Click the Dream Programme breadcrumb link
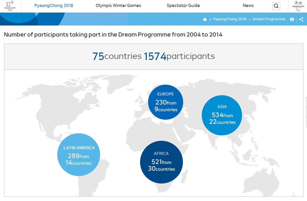Image resolution: width=307 pixels, height=201 pixels. 269,19
